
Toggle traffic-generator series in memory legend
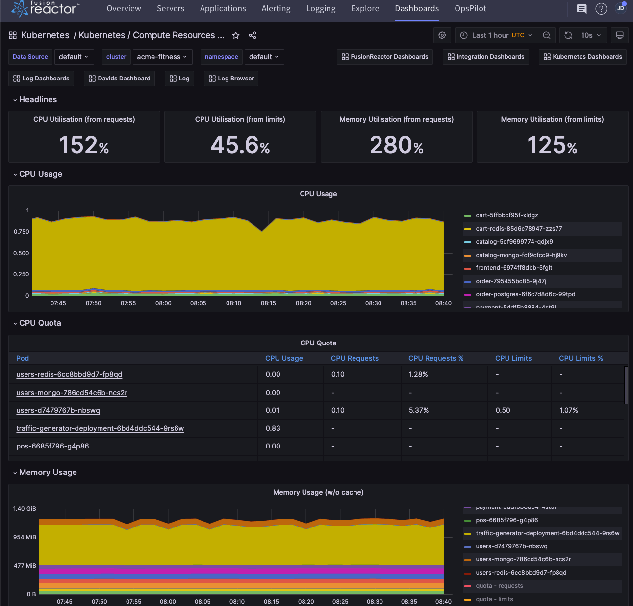tap(547, 533)
